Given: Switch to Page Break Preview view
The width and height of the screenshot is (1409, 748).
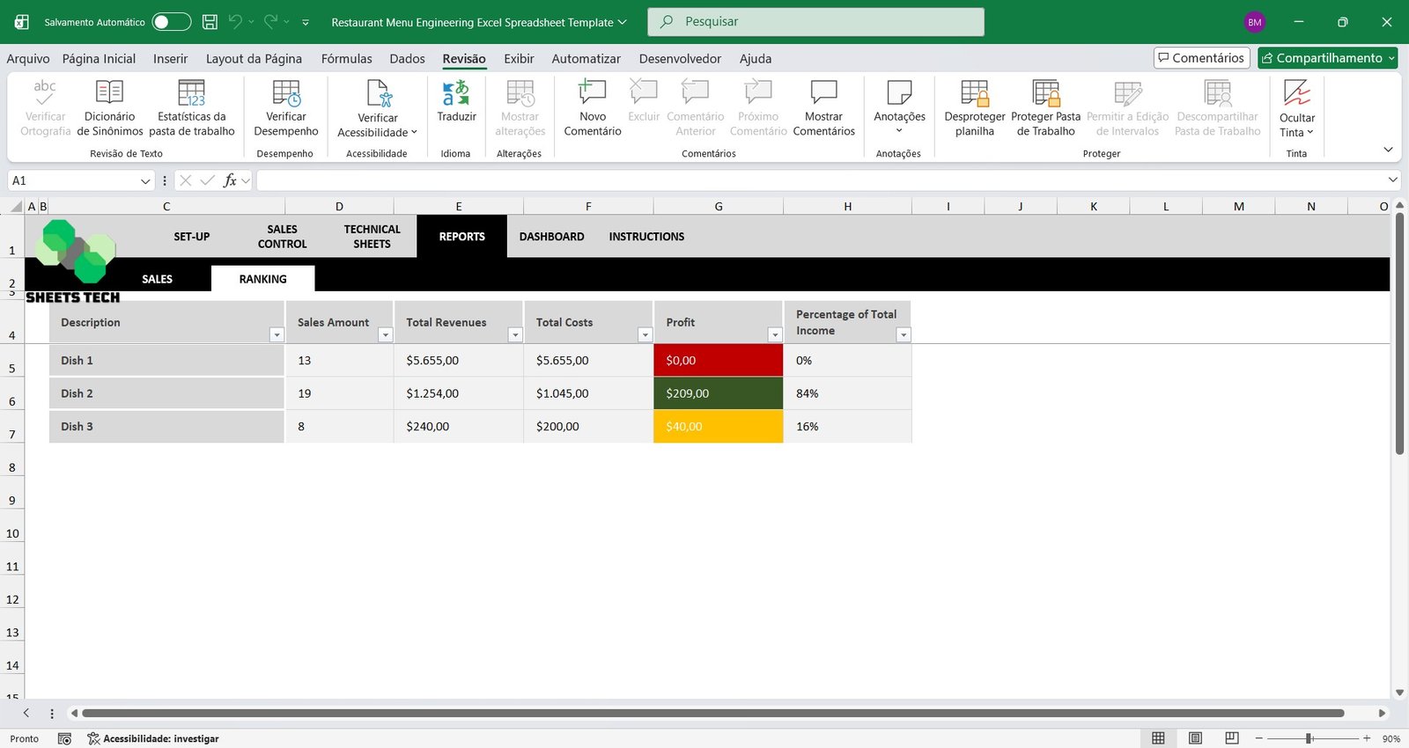Looking at the screenshot, I should tap(1232, 738).
